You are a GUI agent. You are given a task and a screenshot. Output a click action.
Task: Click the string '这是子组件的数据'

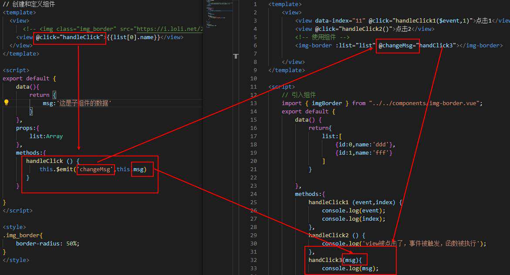click(x=84, y=103)
